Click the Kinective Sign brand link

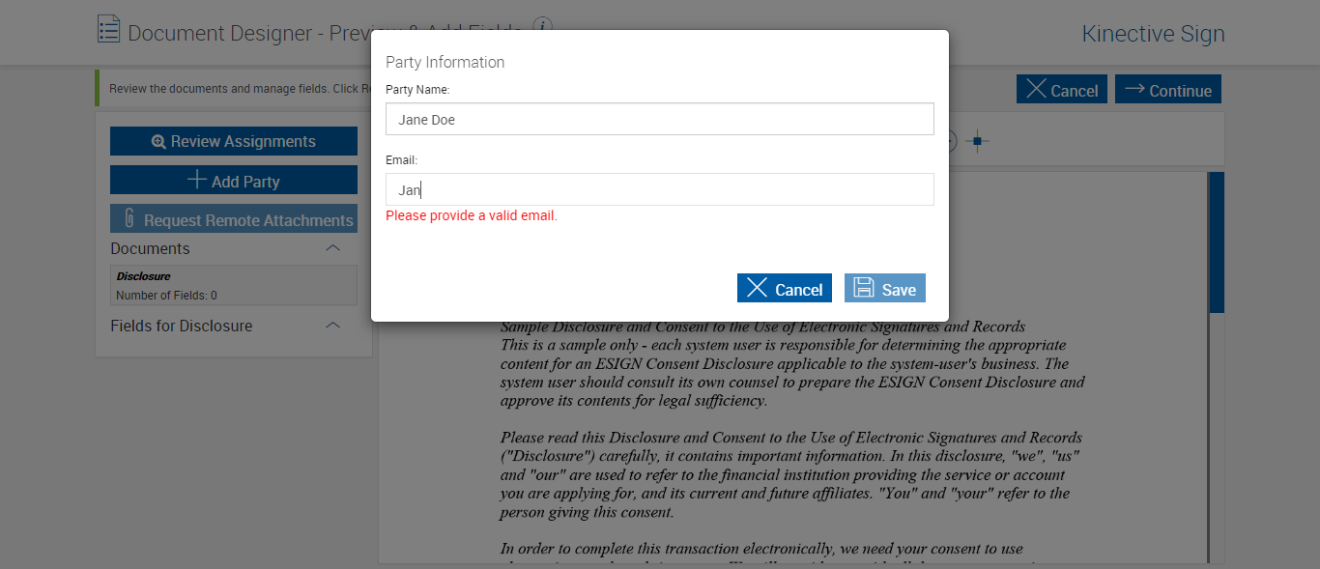[1153, 34]
